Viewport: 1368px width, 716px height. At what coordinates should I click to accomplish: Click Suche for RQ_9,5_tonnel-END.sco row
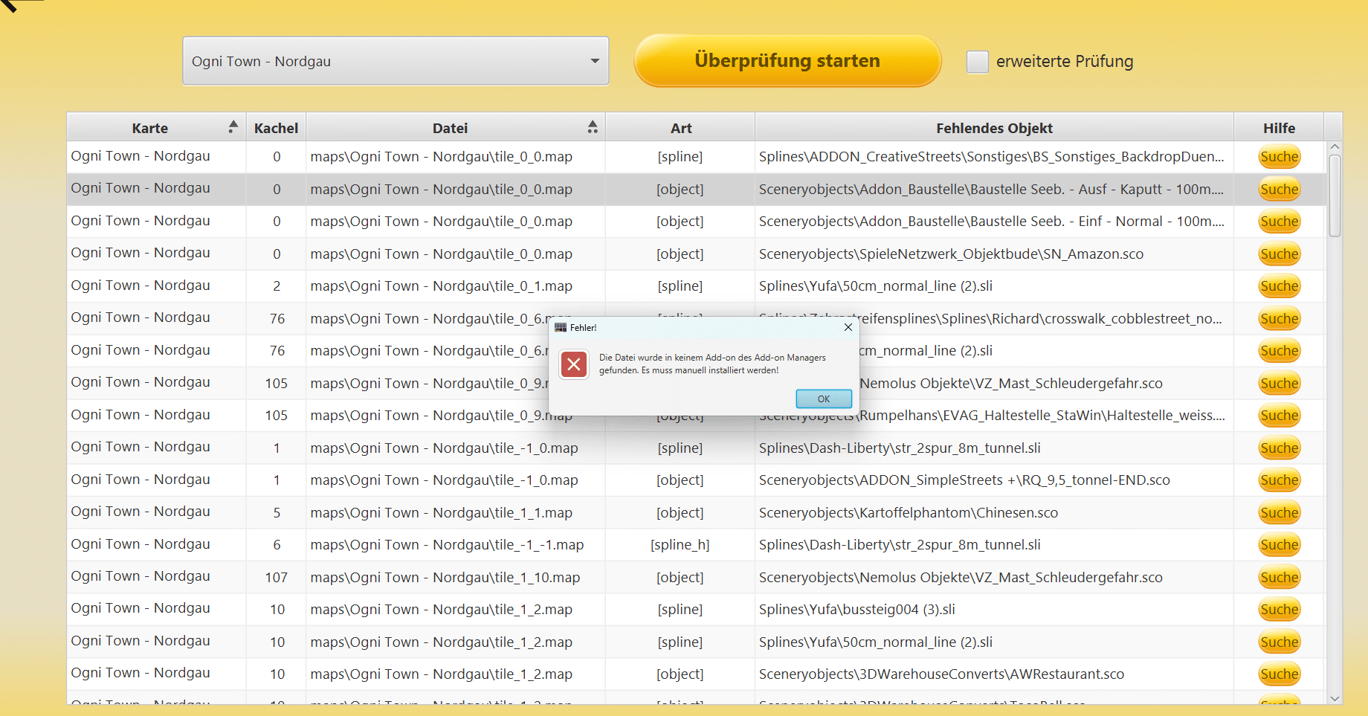[1279, 480]
